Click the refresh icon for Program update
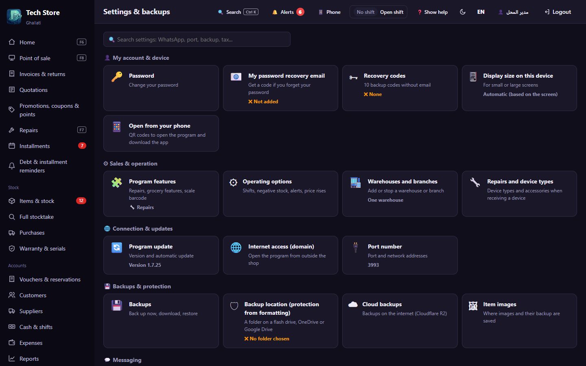Viewport: 586px width, 366px height. (x=117, y=248)
